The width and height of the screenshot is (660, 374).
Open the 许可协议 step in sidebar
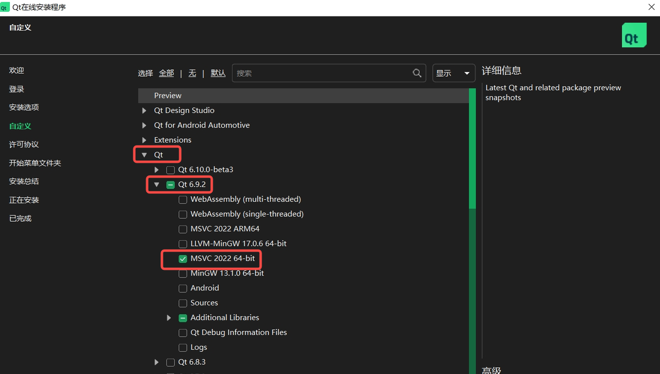point(24,144)
